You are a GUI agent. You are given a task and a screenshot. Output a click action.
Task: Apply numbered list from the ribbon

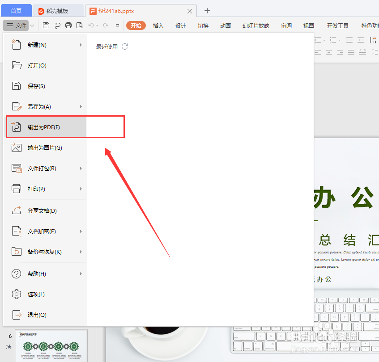coord(333,40)
